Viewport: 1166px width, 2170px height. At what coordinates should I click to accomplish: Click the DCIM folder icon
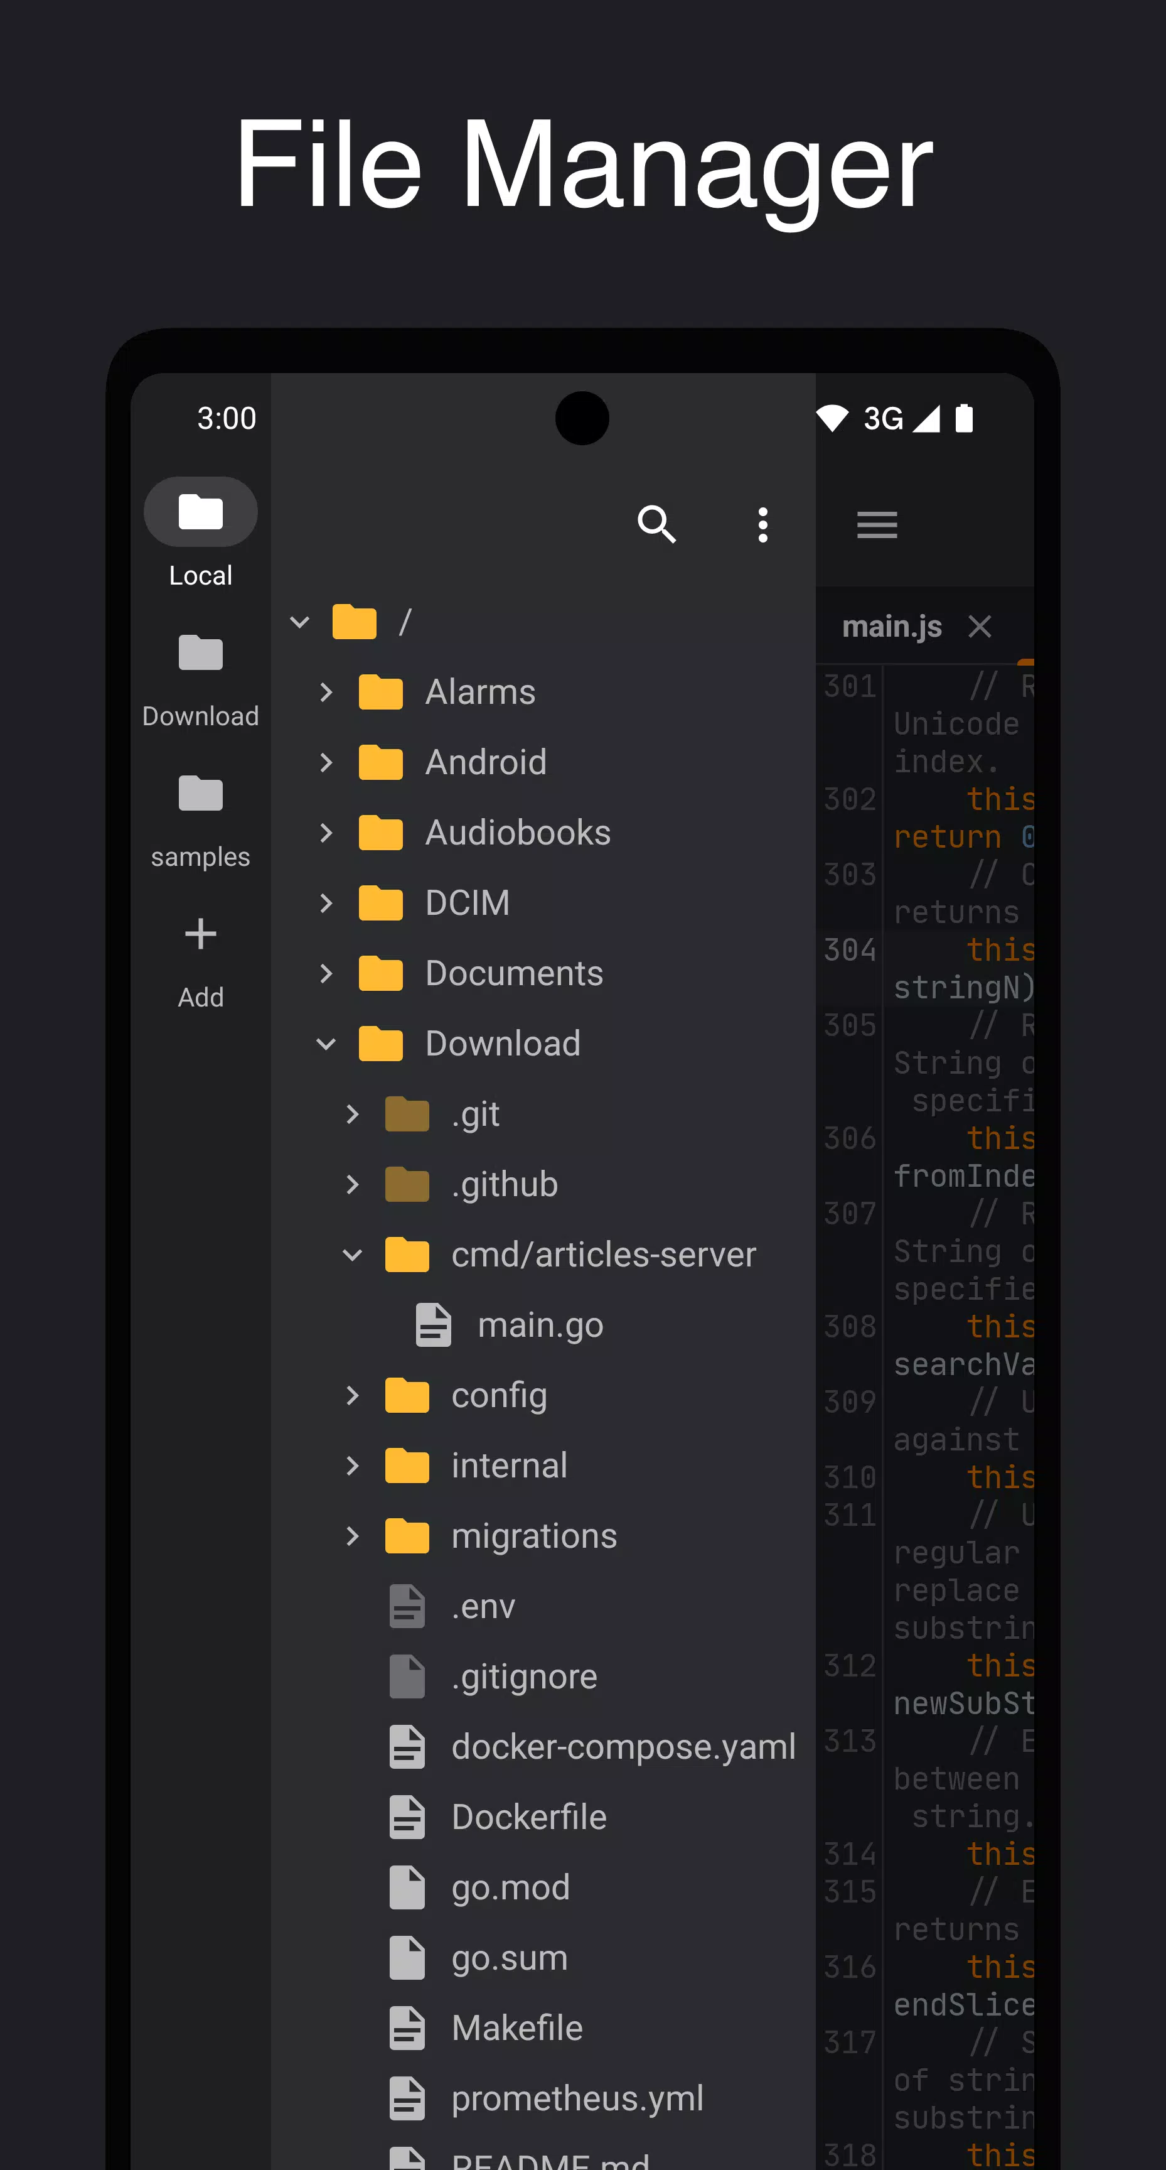click(x=380, y=903)
